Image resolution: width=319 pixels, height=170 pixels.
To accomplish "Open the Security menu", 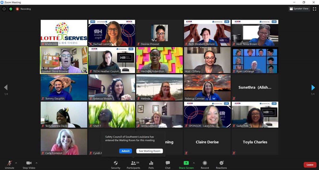I will (x=116, y=164).
